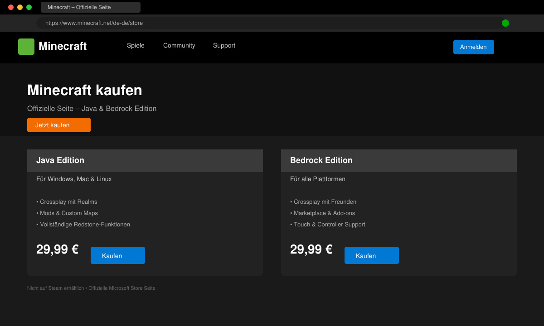Click bullet Marketplace & Add-ons

tap(322, 213)
